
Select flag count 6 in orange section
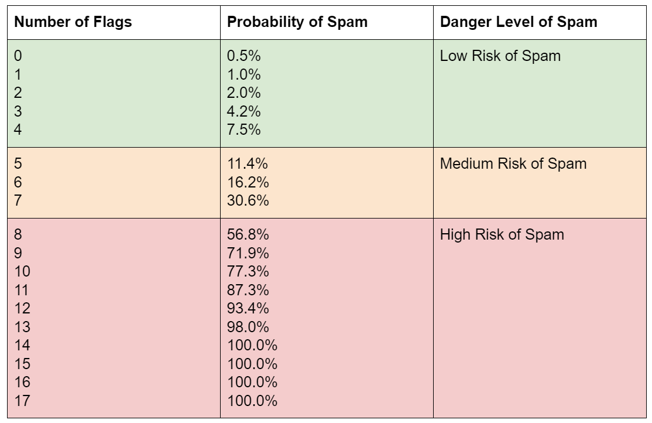coord(18,182)
